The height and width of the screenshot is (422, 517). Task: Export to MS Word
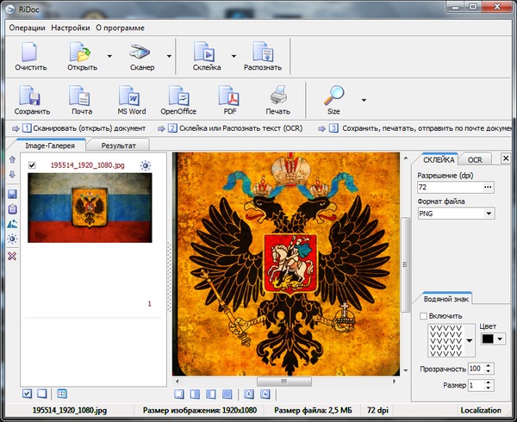point(129,96)
